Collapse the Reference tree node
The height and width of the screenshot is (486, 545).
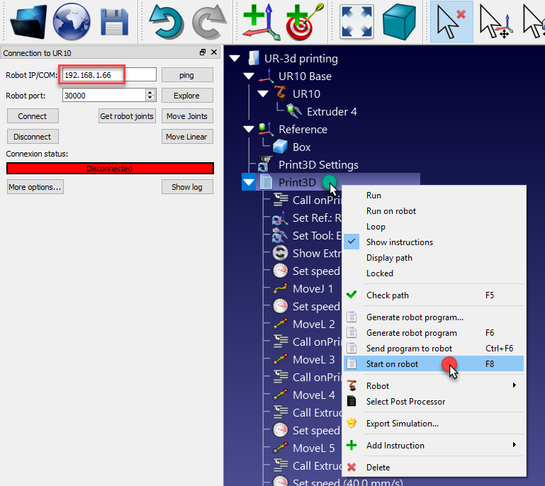pos(249,130)
